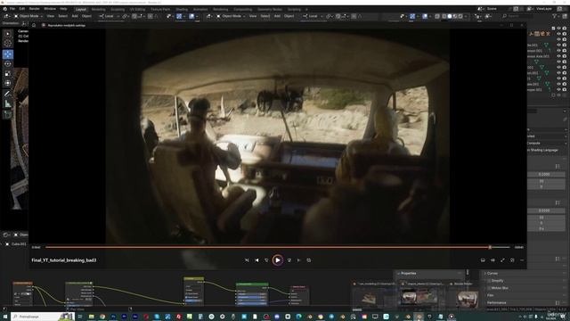Open the more options ellipsis in the player

coord(522,260)
